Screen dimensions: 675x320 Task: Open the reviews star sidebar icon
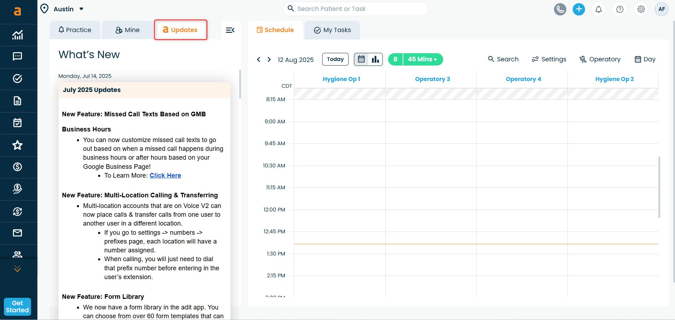[x=17, y=145]
